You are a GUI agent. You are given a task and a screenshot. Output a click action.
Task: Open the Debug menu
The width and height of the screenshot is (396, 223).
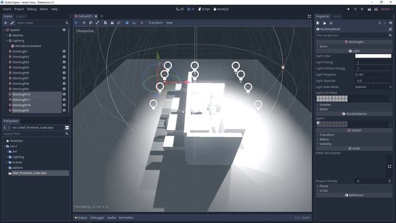[x=32, y=9]
